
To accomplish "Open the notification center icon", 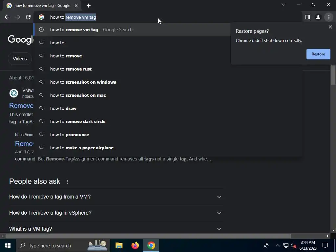I will click(x=325, y=245).
